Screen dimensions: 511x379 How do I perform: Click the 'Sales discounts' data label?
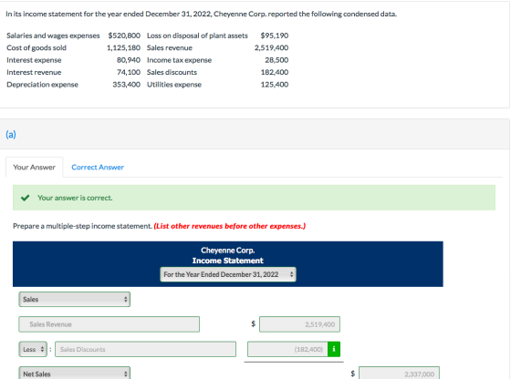[x=172, y=72]
